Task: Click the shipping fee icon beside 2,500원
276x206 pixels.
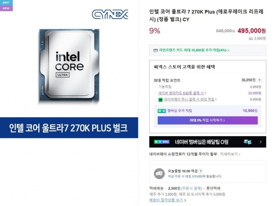Action: coord(251,39)
